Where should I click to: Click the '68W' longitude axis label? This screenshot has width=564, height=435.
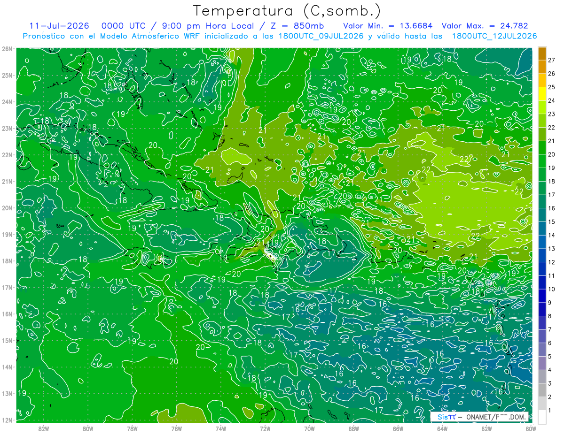[x=353, y=428]
